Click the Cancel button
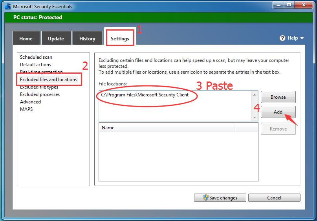317x221 pixels. (x=274, y=197)
